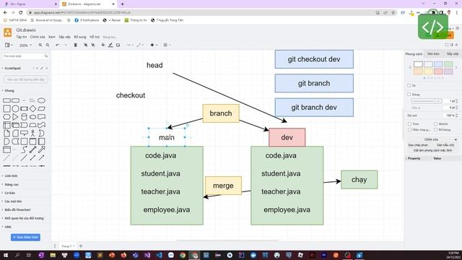
Task: Open Visual Studio Code from taskbar
Action: click(x=159, y=255)
